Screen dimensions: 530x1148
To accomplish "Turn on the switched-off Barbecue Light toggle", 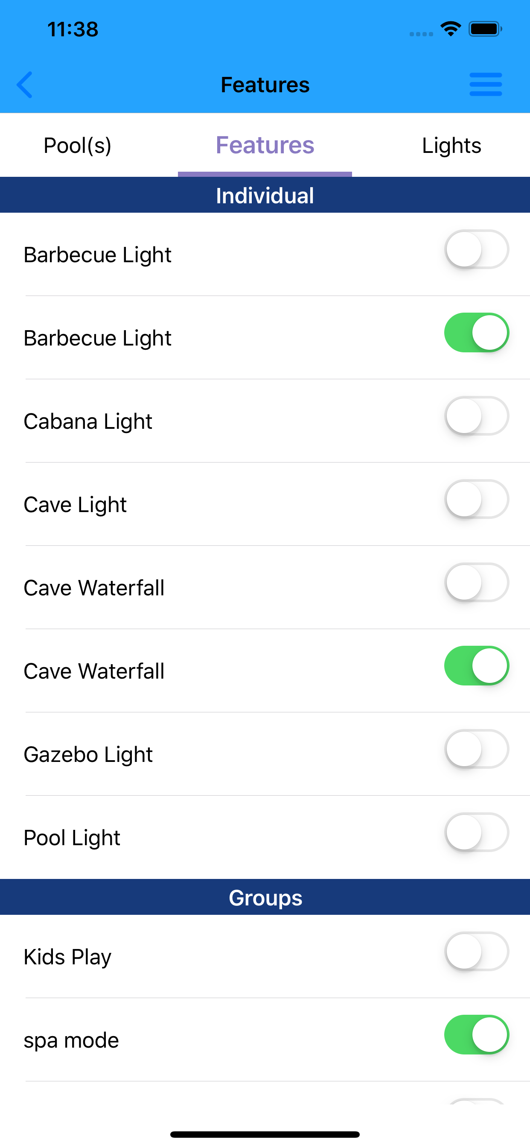I will [x=477, y=249].
